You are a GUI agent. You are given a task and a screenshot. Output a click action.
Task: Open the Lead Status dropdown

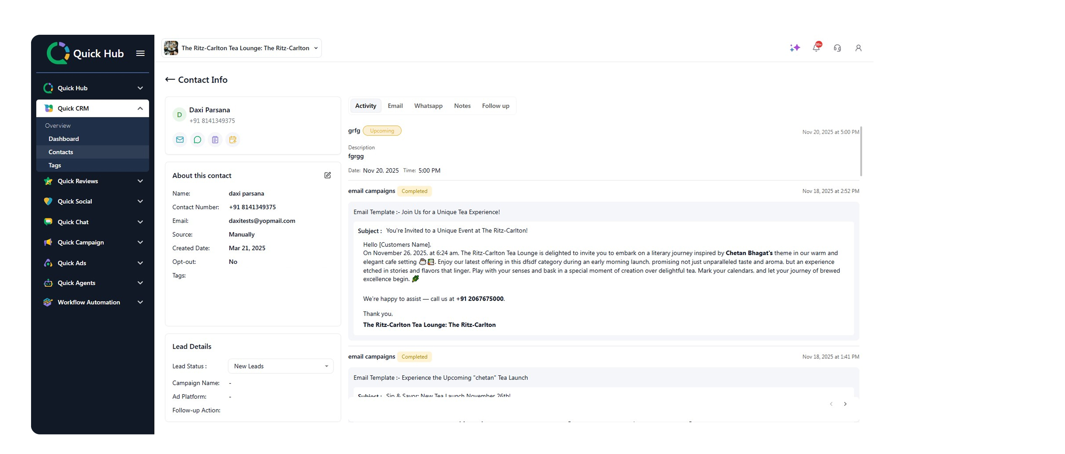[x=281, y=366]
